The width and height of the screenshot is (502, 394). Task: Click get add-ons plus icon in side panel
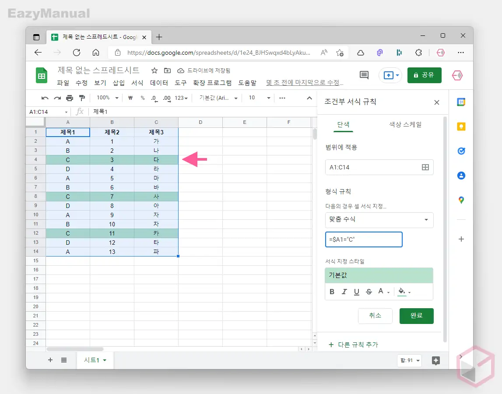[461, 239]
